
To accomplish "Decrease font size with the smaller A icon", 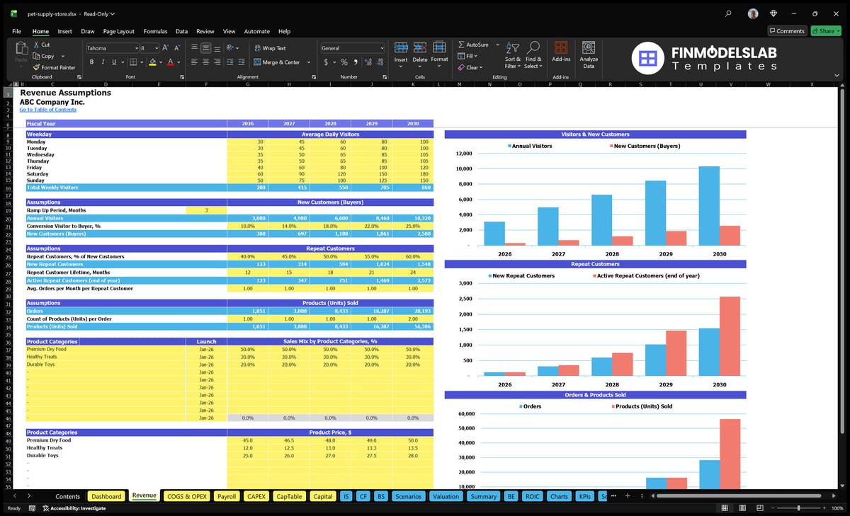I will (x=177, y=47).
